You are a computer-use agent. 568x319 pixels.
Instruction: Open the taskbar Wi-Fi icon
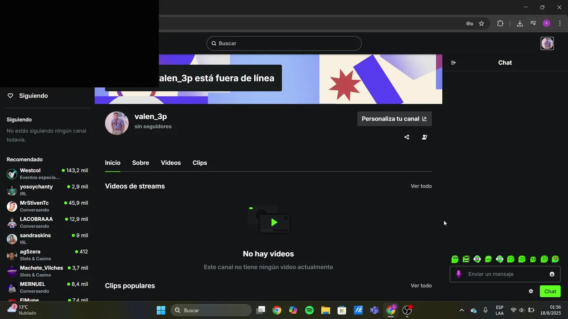point(513,310)
